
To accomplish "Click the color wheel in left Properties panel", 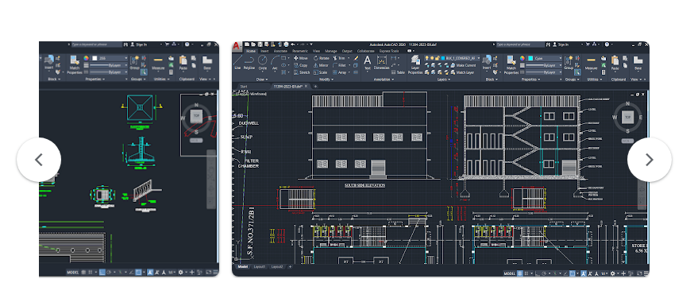I will tap(86, 58).
